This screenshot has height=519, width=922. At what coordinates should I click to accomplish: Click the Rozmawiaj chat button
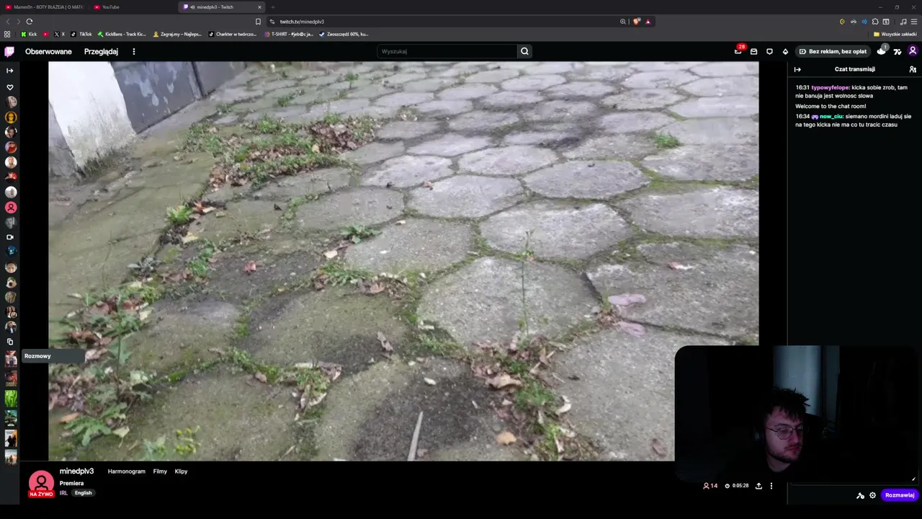[x=900, y=495]
